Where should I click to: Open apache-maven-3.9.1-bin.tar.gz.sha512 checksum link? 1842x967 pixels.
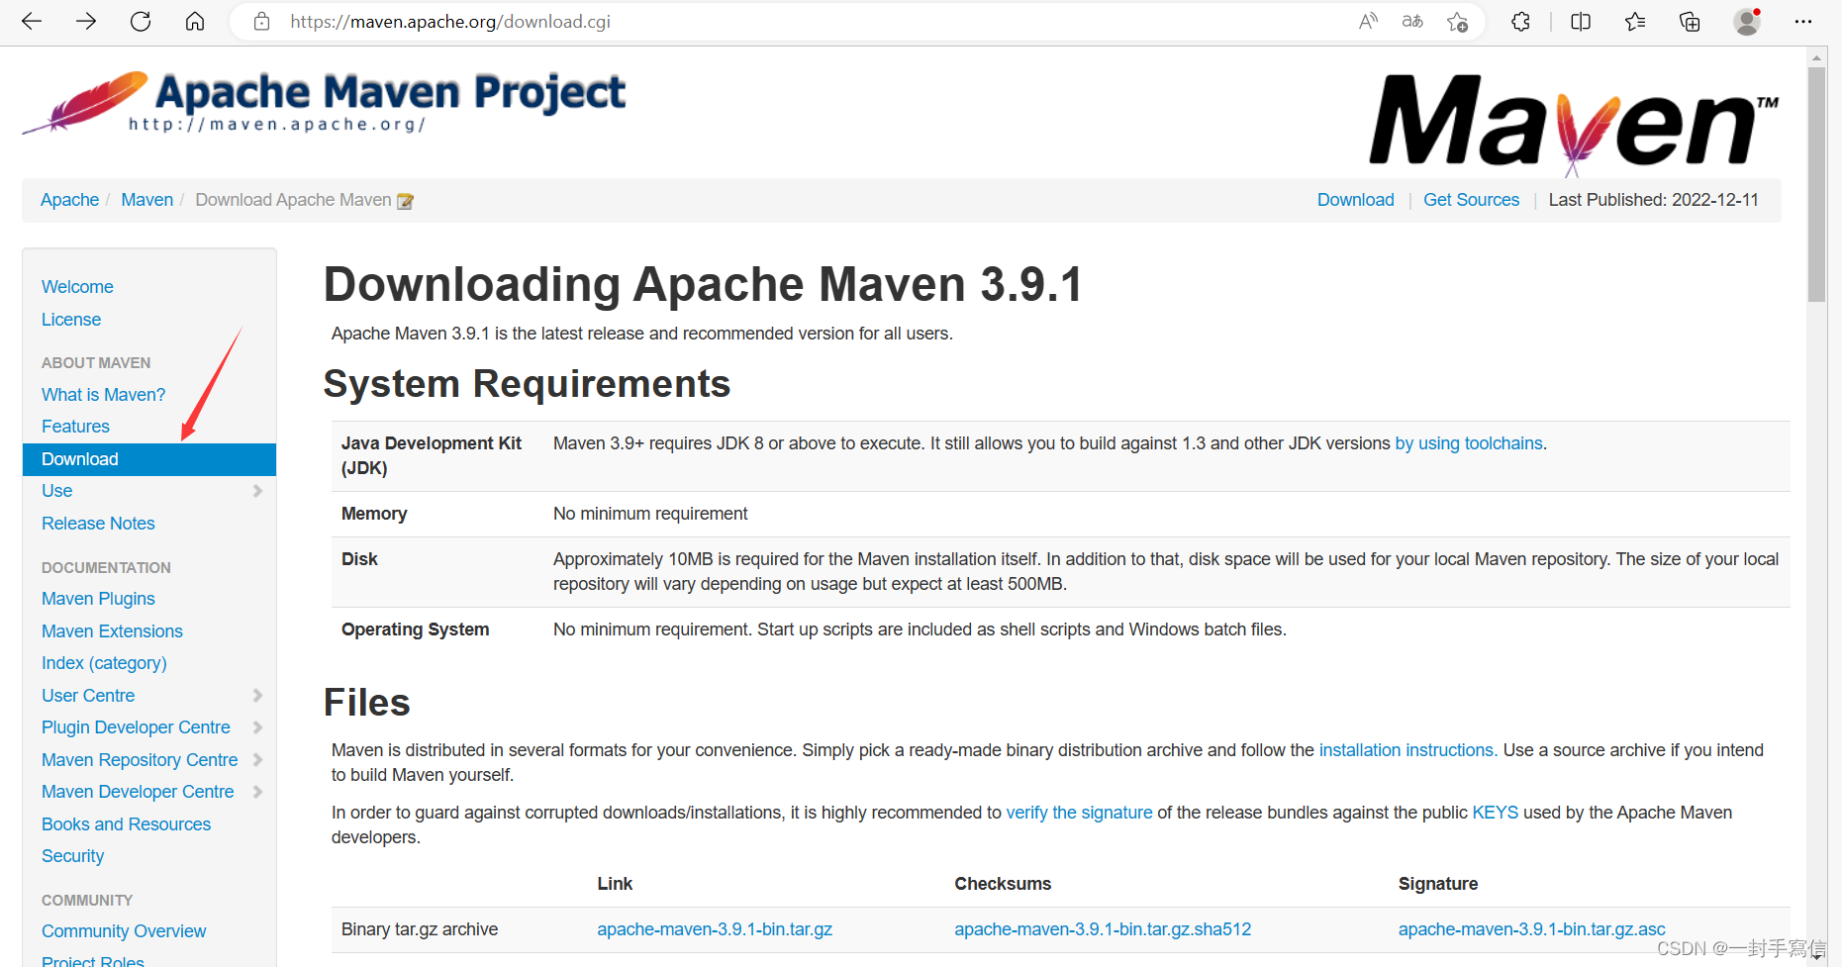pos(1103,929)
